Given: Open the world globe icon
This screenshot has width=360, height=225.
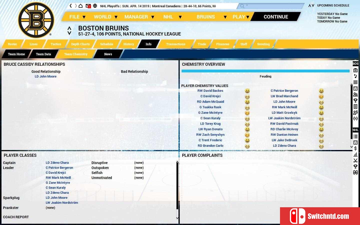Looking at the screenshot, I should pyautogui.click(x=95, y=6).
